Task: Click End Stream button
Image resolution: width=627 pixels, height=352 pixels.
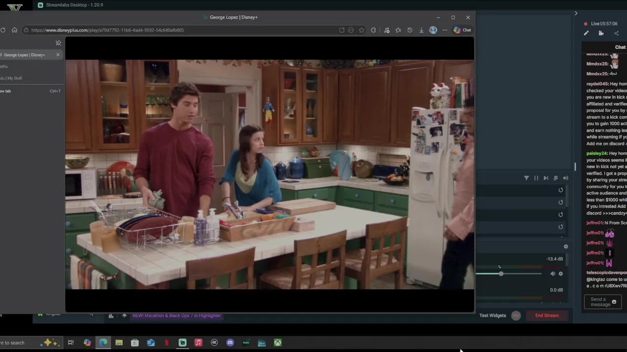Action: pos(547,316)
